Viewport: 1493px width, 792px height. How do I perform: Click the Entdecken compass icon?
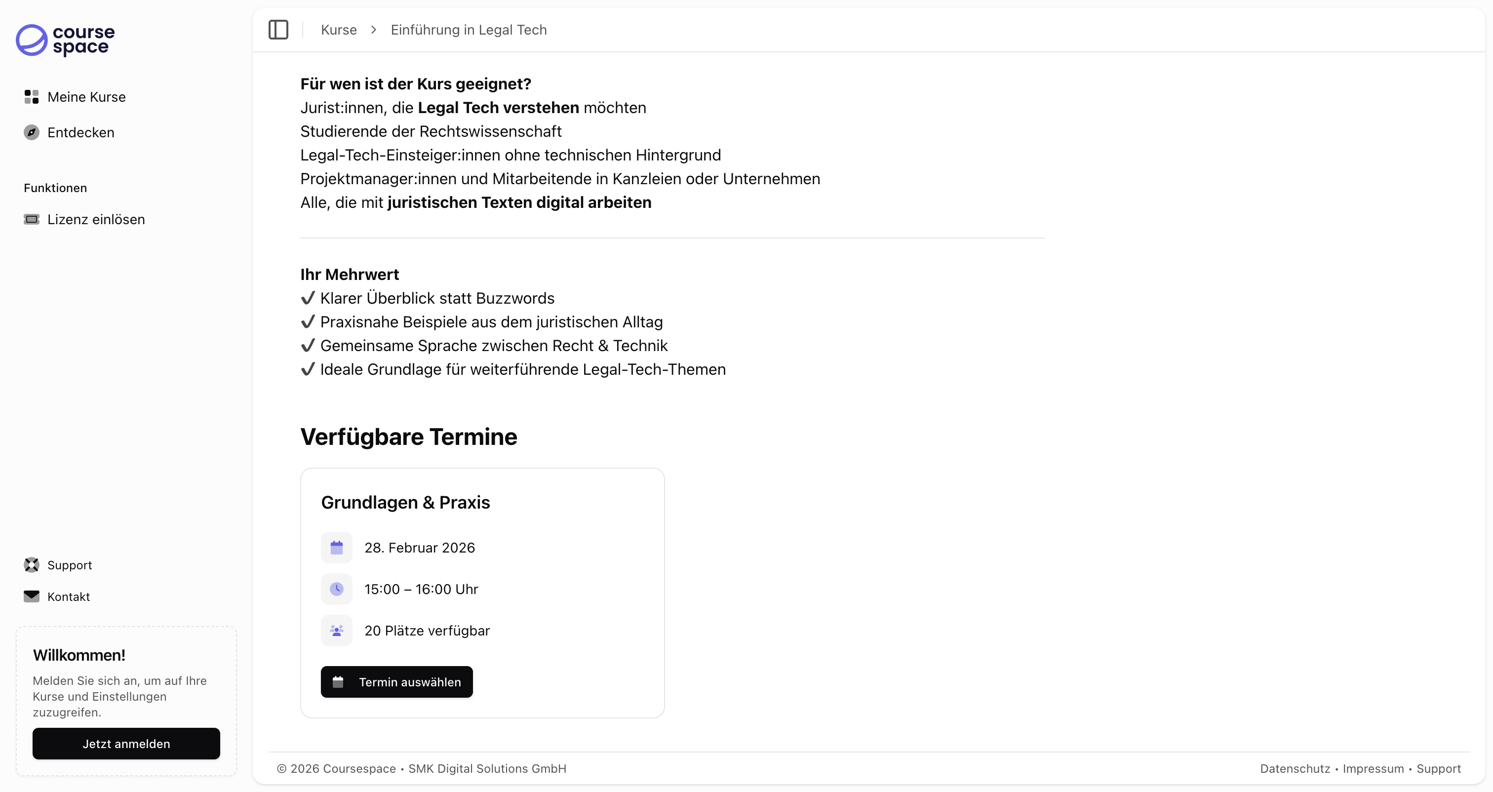click(x=31, y=132)
